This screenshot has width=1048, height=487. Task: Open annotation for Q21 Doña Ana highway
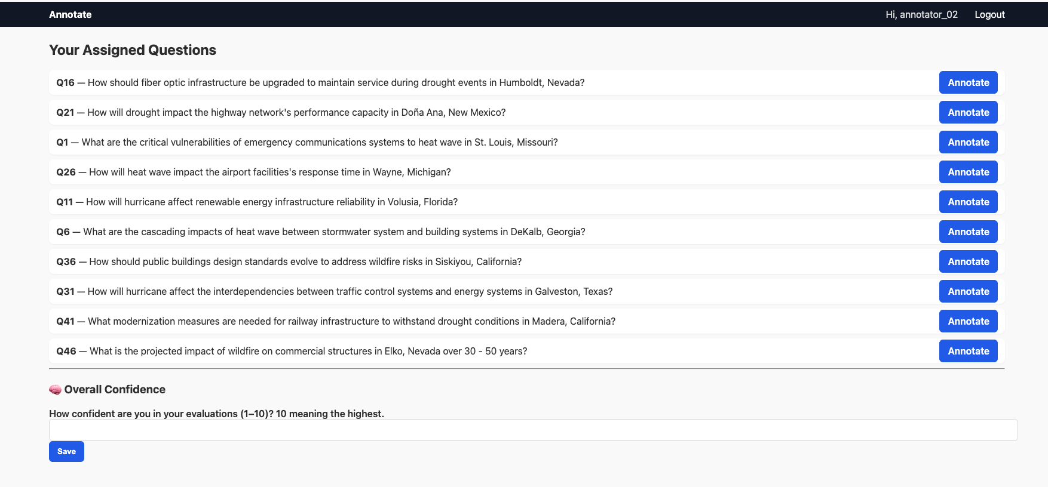[x=968, y=112]
